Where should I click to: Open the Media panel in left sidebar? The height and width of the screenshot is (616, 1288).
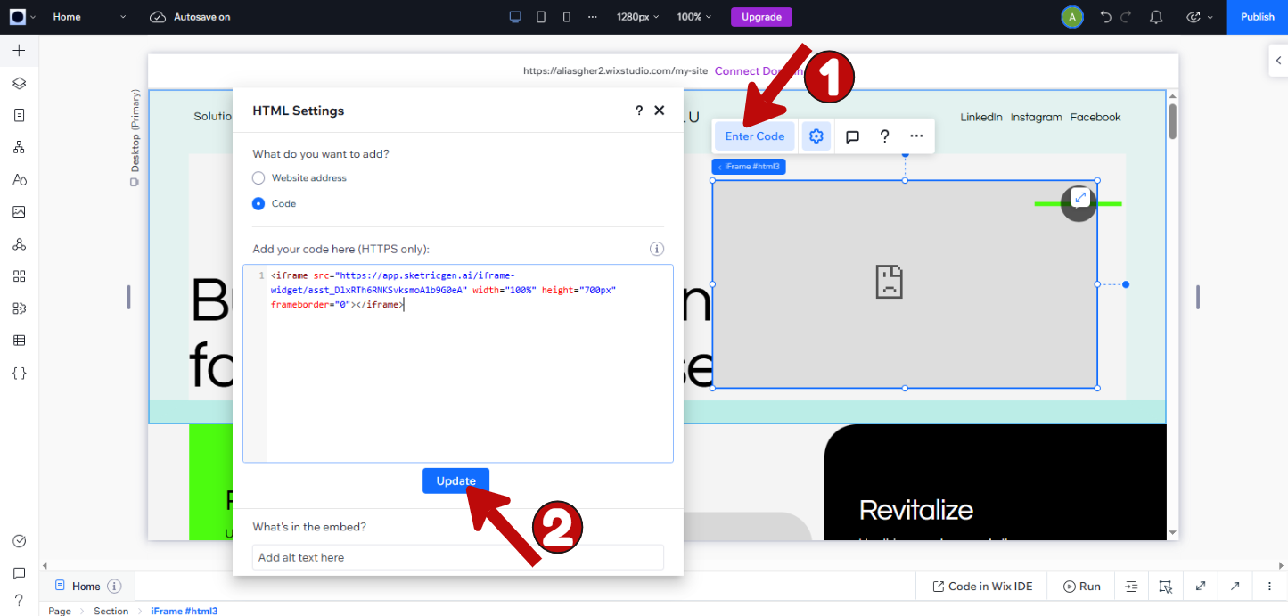[19, 211]
